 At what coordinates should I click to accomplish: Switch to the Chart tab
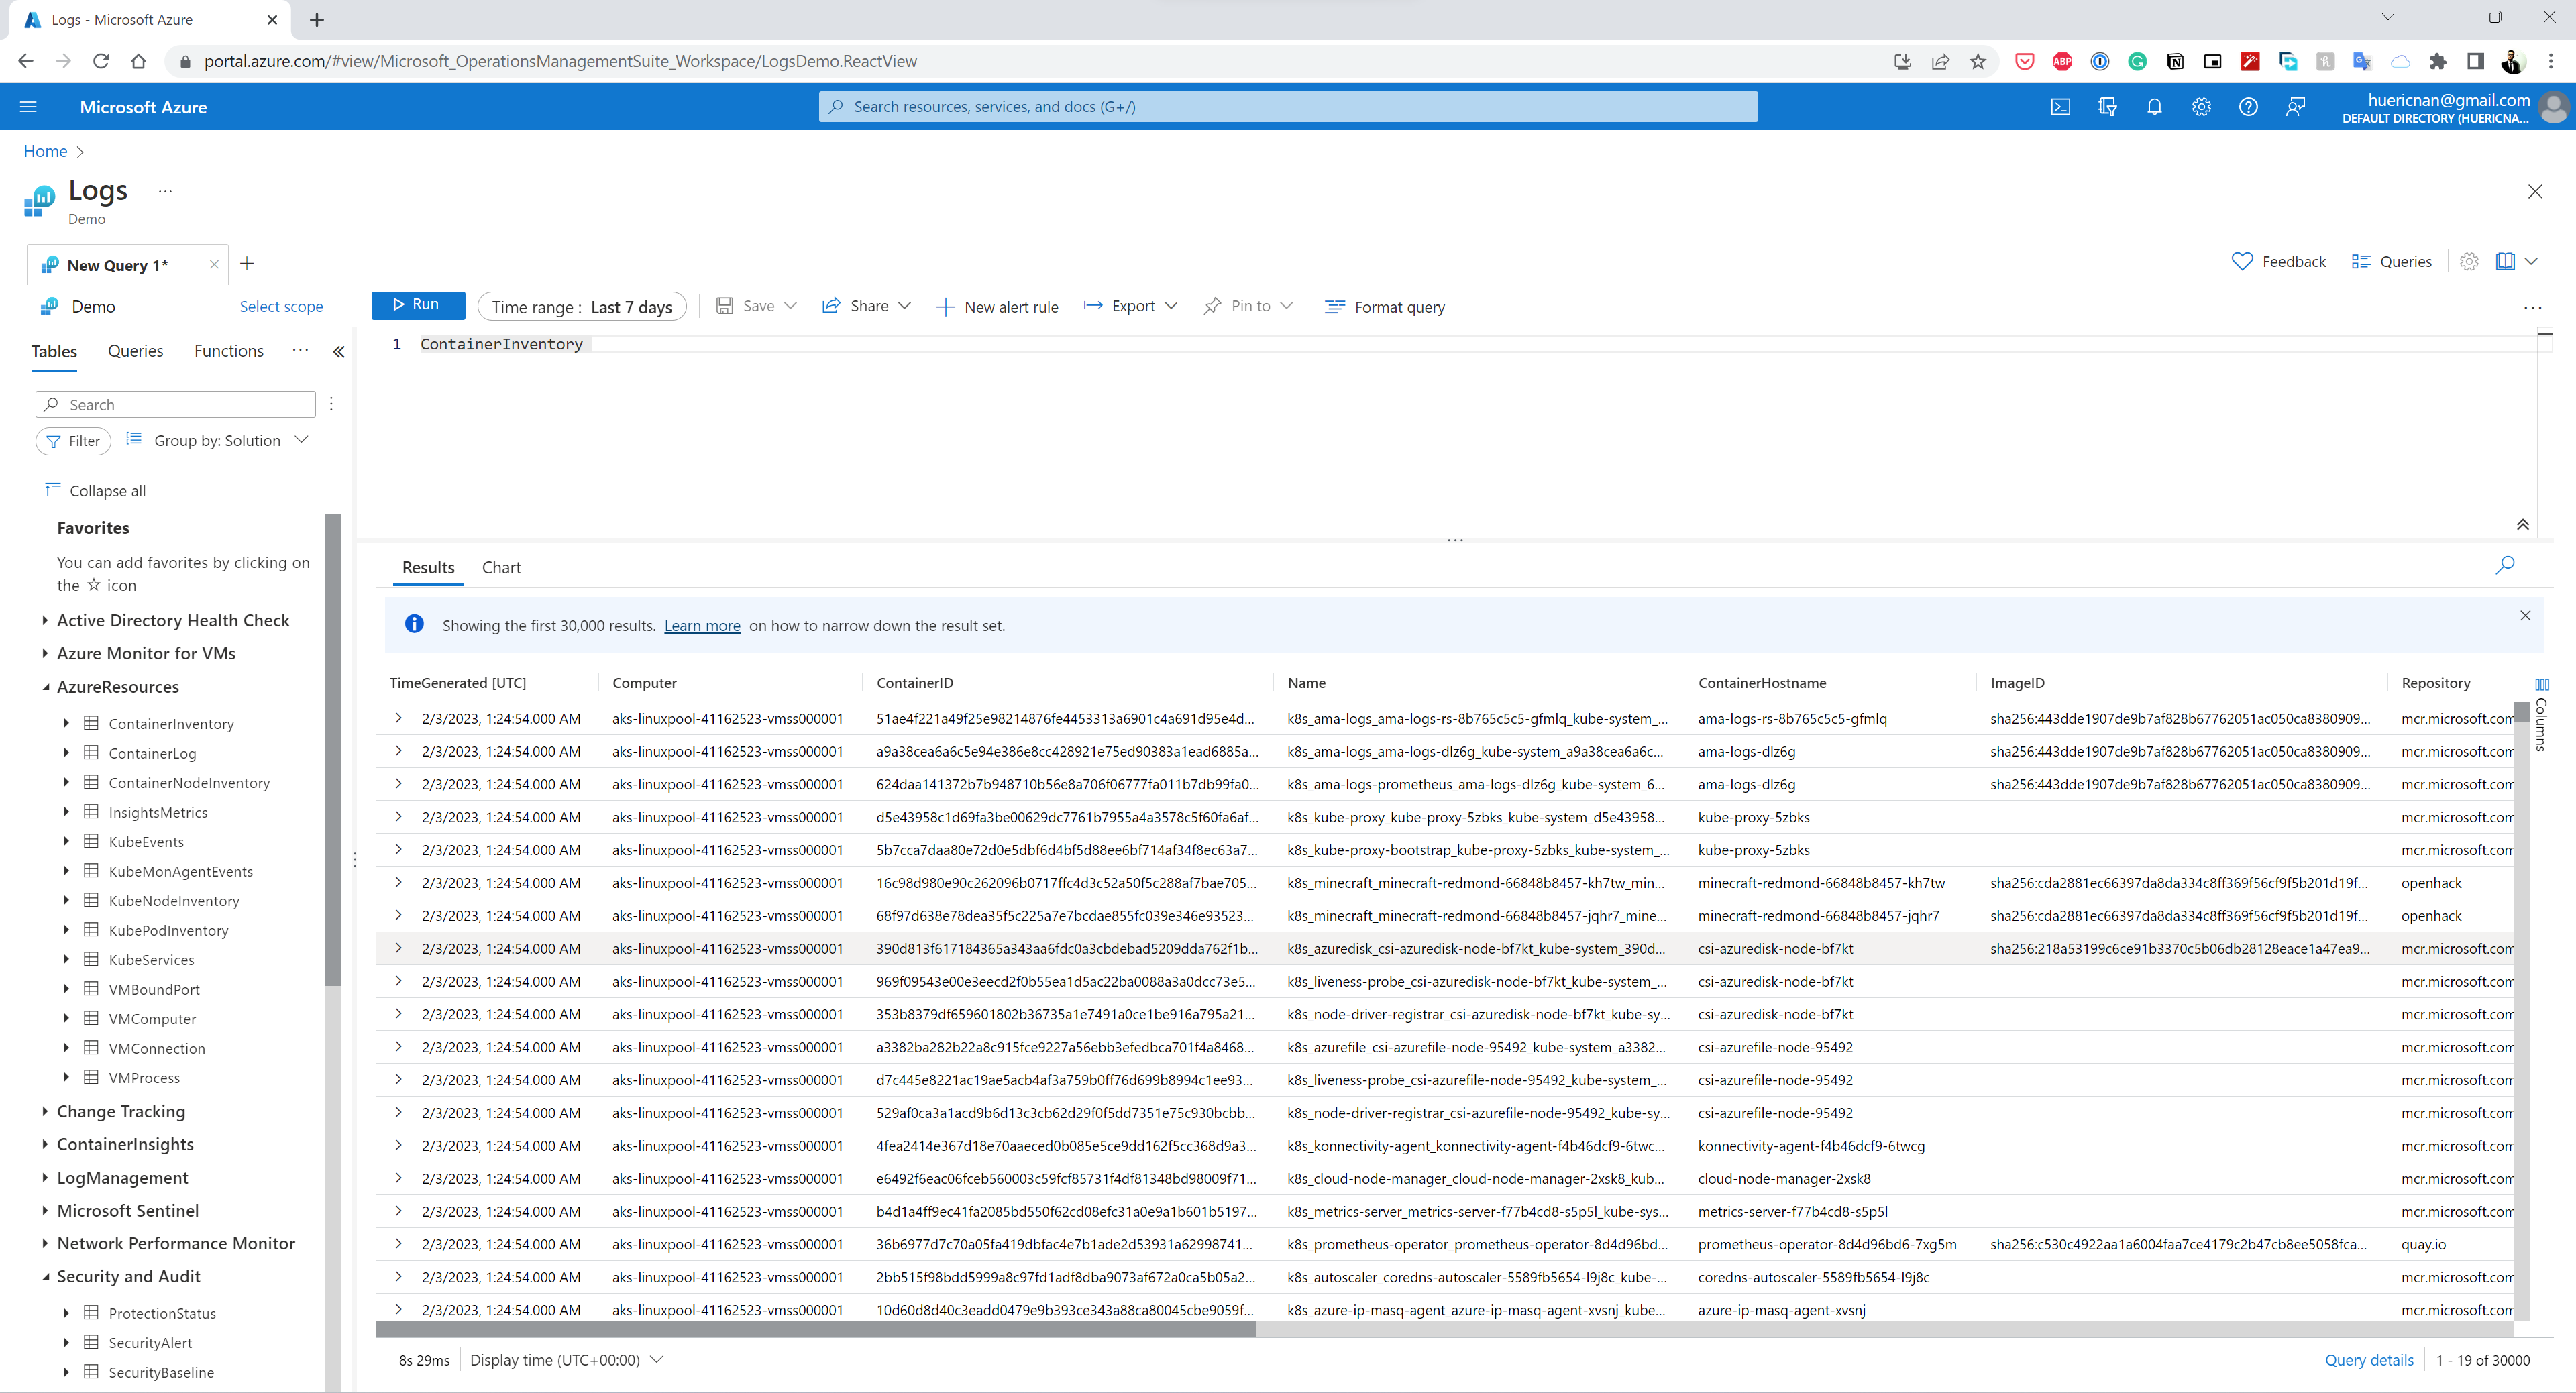[501, 568]
